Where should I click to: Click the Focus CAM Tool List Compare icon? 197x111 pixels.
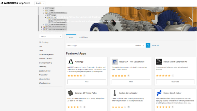pyautogui.click(x=115, y=62)
